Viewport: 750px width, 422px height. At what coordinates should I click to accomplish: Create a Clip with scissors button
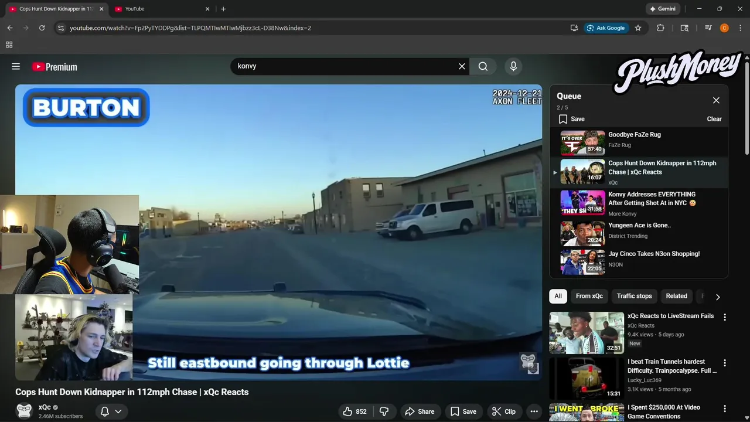point(504,411)
